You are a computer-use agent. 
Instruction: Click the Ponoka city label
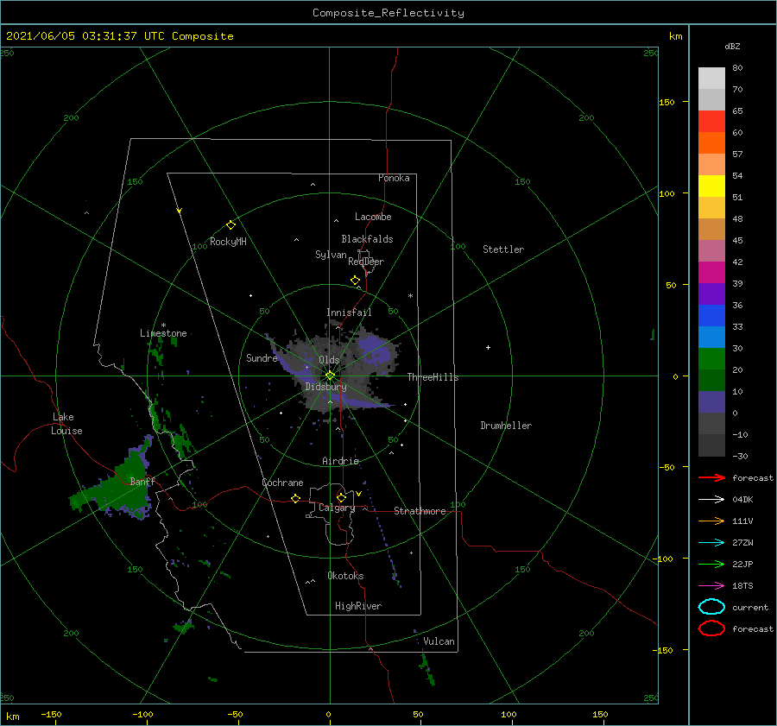(394, 178)
